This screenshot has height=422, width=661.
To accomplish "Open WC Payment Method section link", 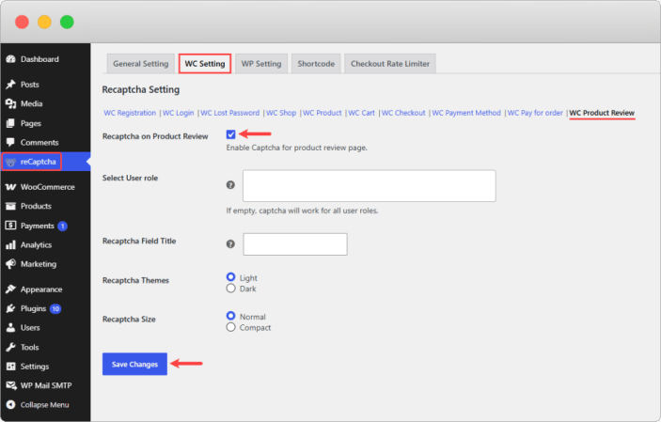I will [466, 113].
